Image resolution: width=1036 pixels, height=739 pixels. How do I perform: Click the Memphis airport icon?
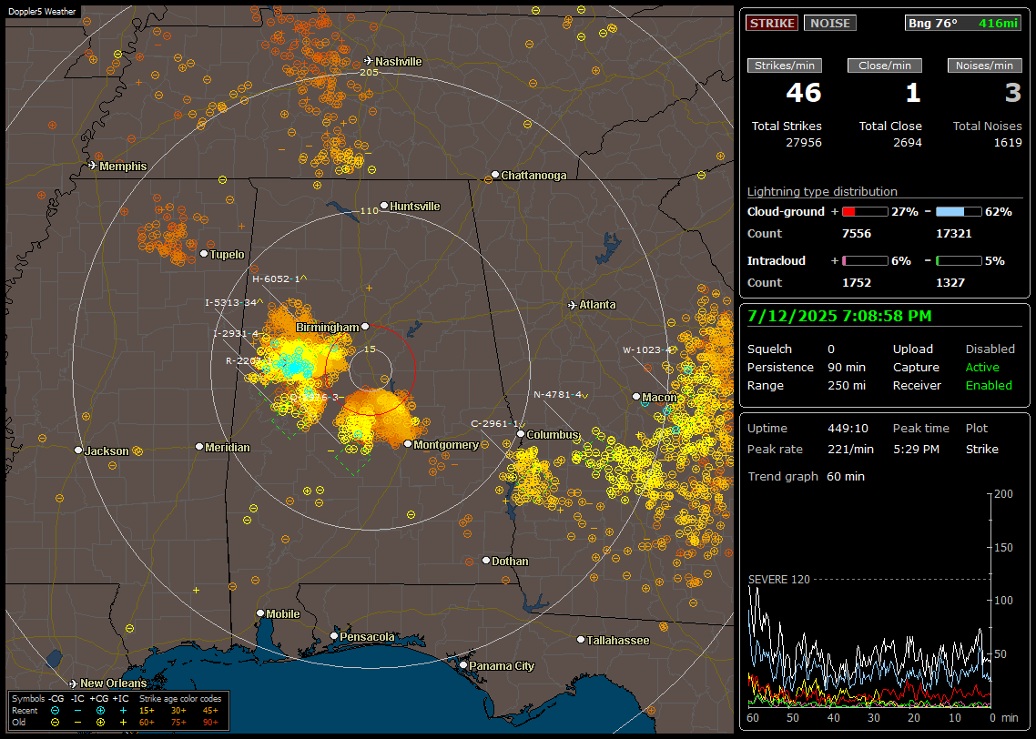point(93,166)
